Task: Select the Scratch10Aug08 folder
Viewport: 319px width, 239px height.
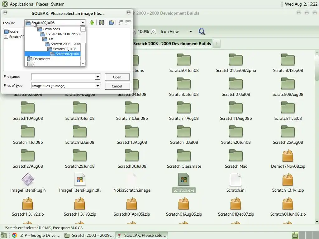Action: click(28, 111)
